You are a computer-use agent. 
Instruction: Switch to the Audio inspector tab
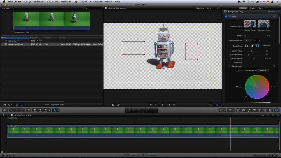coord(252,8)
